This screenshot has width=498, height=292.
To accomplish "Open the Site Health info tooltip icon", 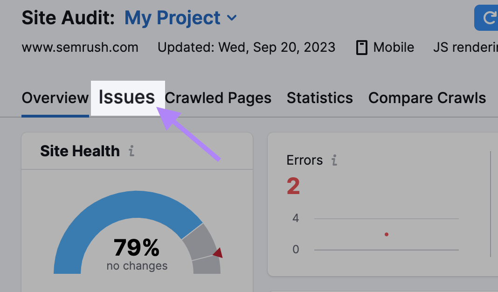I will pos(132,151).
